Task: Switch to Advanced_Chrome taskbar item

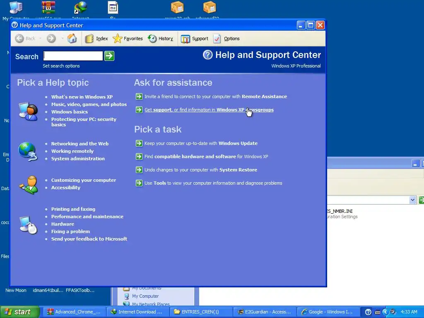Action: (74, 312)
